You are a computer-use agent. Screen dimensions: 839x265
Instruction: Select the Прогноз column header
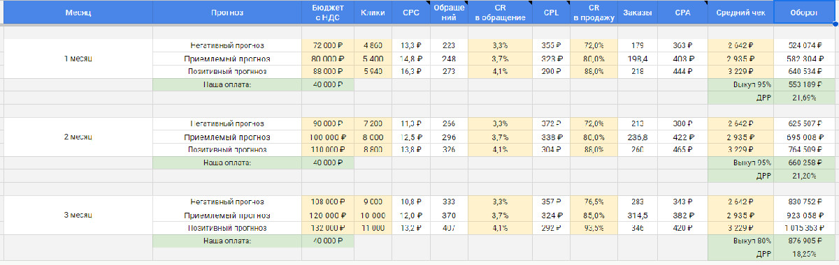pos(227,13)
